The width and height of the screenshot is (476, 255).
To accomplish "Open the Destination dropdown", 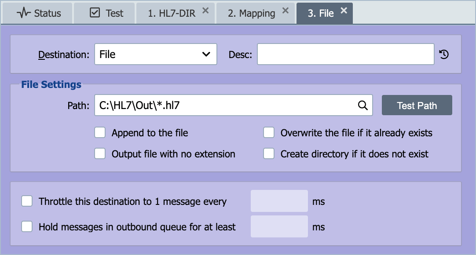I will point(156,54).
